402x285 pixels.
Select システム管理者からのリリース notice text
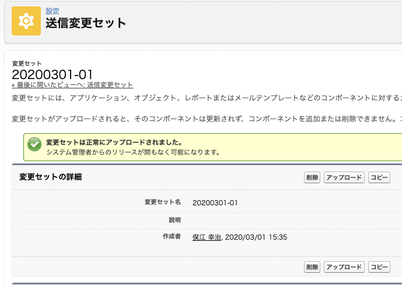pos(133,152)
